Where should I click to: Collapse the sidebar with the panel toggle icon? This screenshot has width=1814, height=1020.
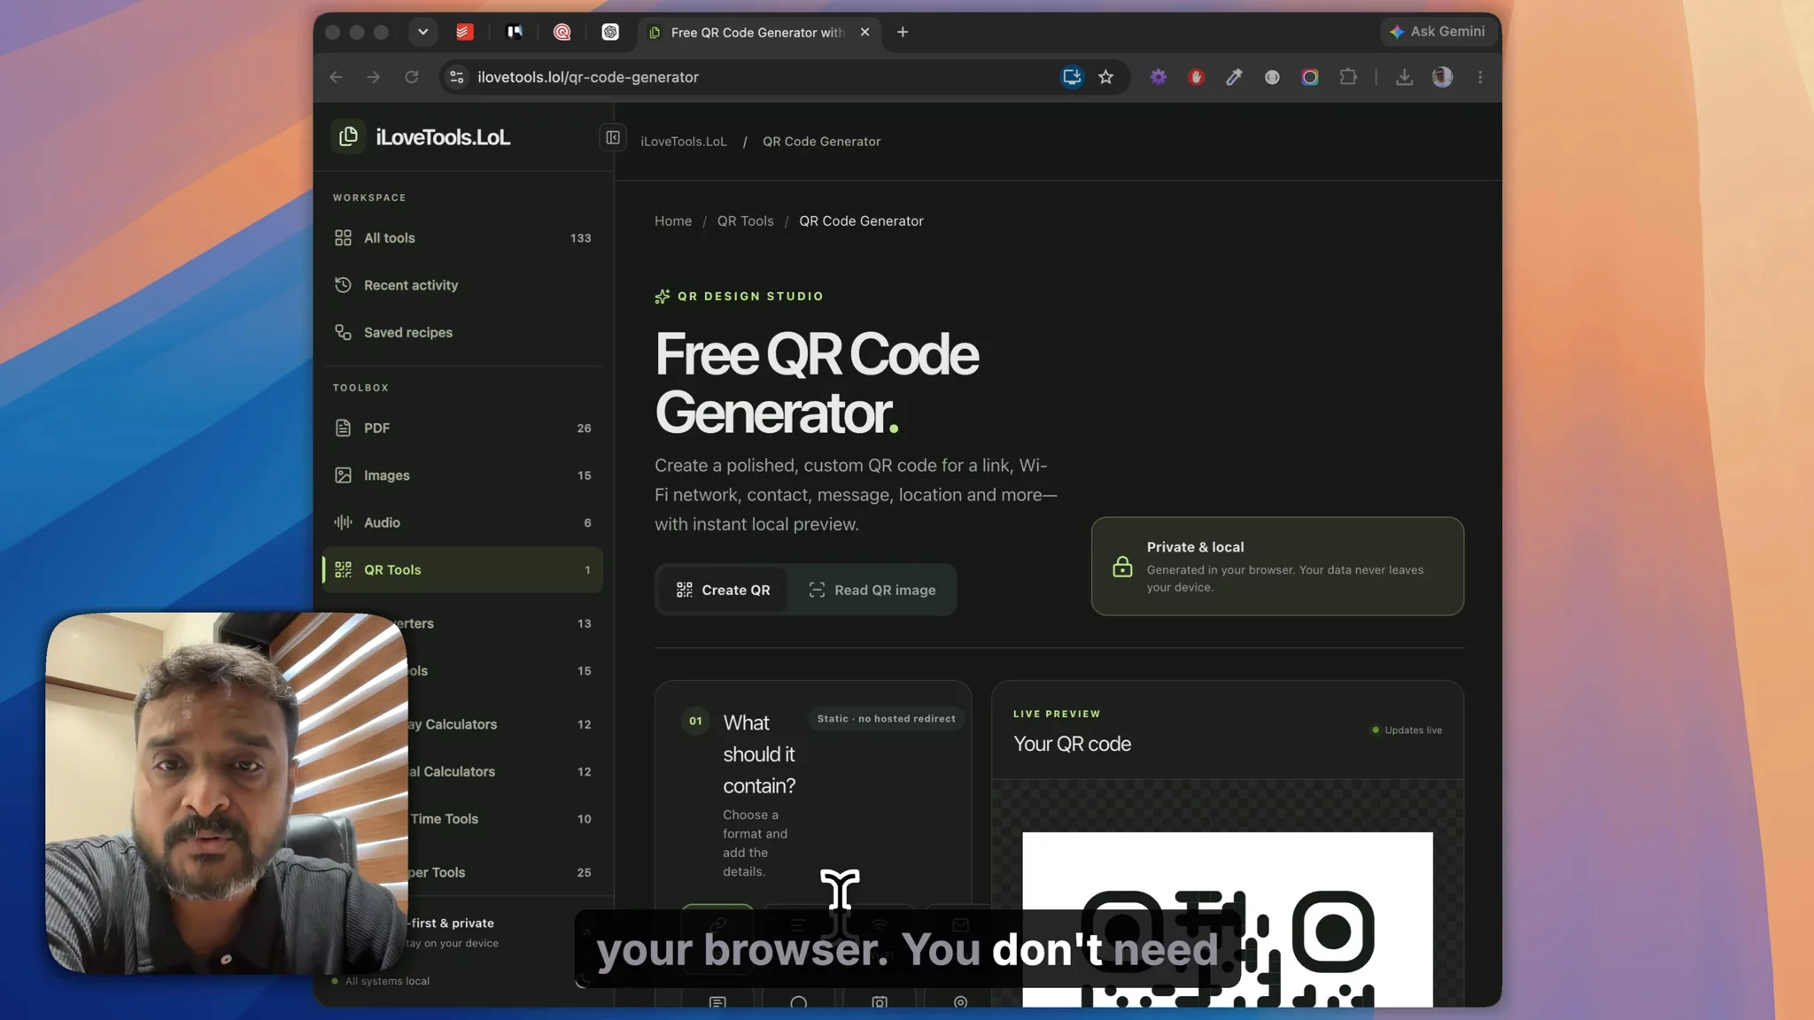pyautogui.click(x=612, y=137)
